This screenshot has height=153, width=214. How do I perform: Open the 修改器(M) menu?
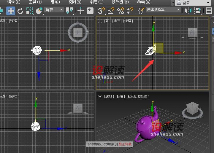[120, 2]
